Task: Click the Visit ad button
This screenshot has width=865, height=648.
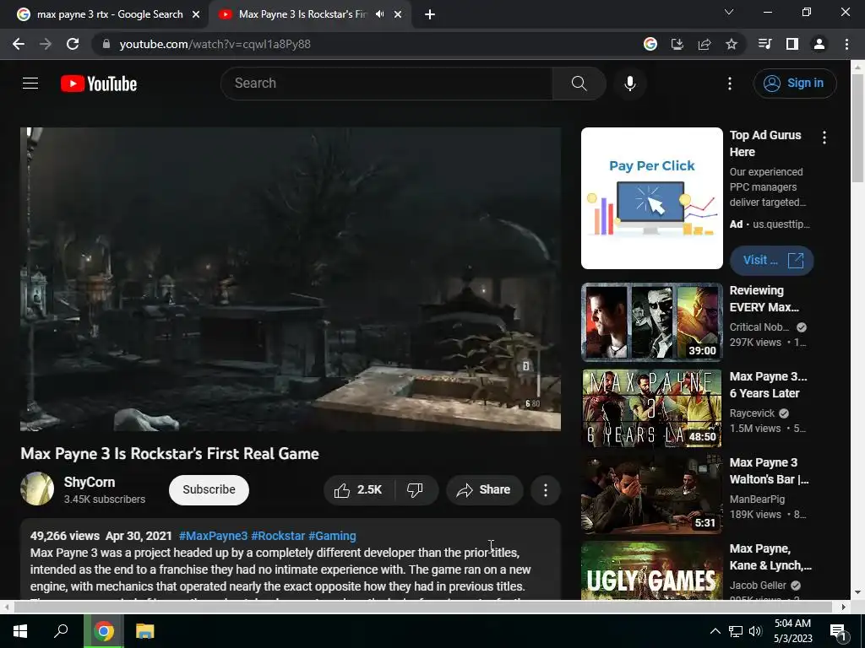Action: (x=771, y=260)
